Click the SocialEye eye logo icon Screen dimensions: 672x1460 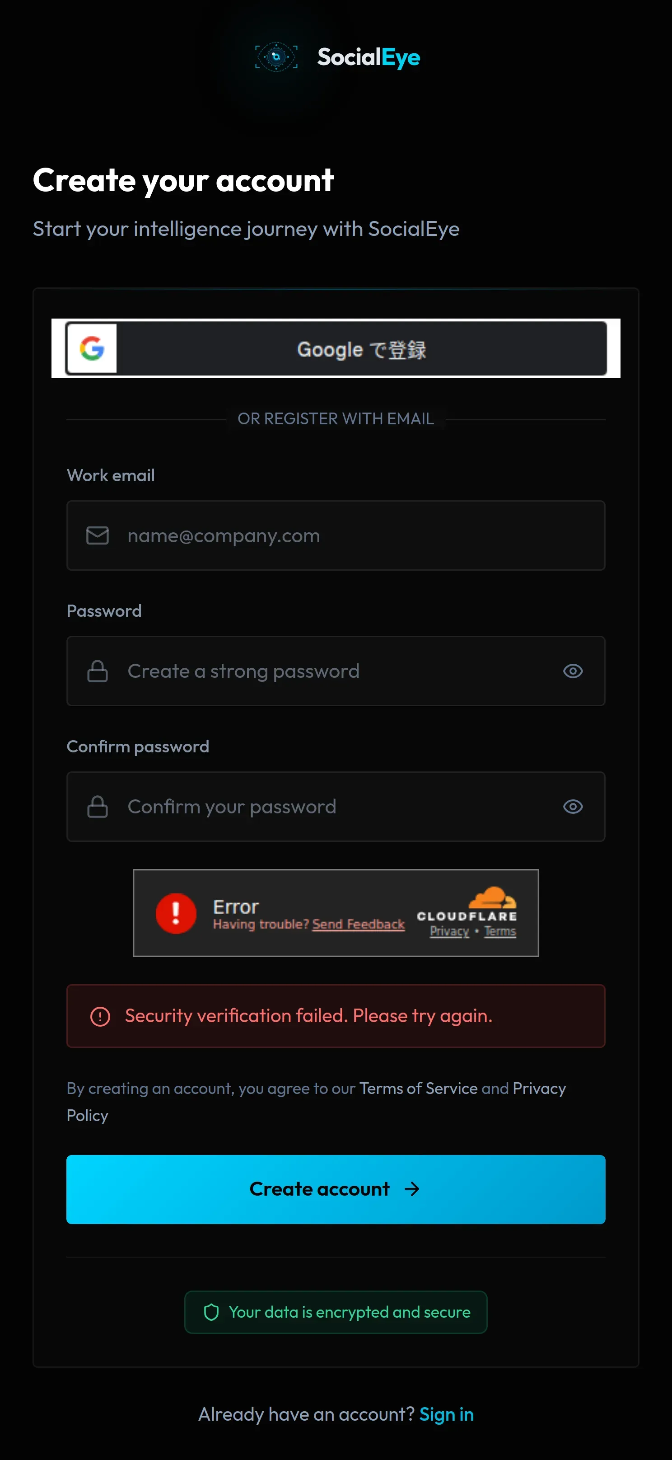[x=276, y=57]
